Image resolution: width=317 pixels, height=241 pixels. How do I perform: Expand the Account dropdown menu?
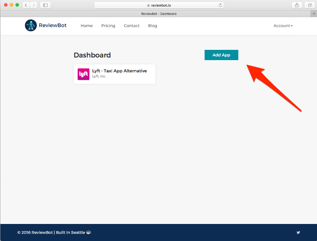[x=283, y=26]
